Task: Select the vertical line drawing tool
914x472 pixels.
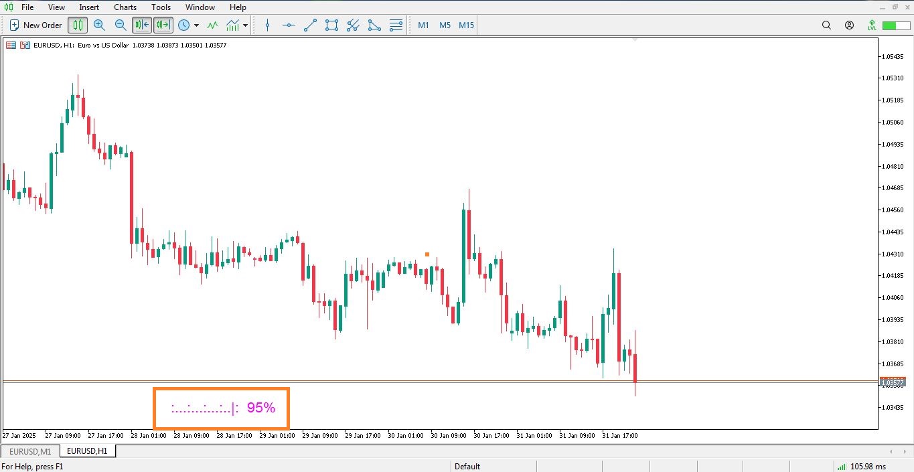Action: [268, 25]
